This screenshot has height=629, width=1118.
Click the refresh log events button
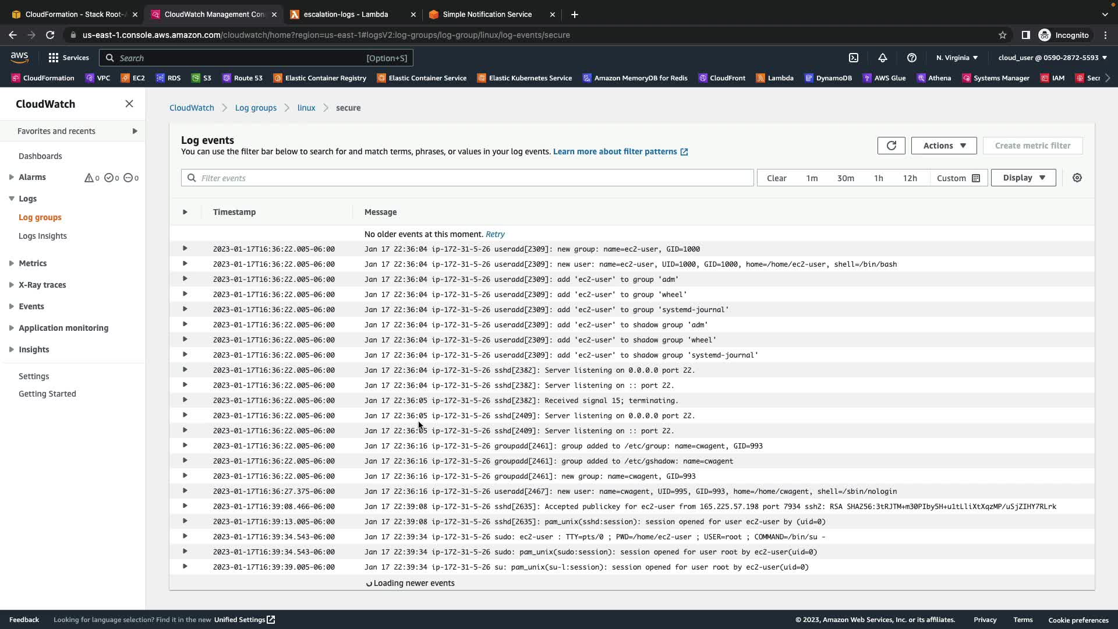tap(891, 146)
